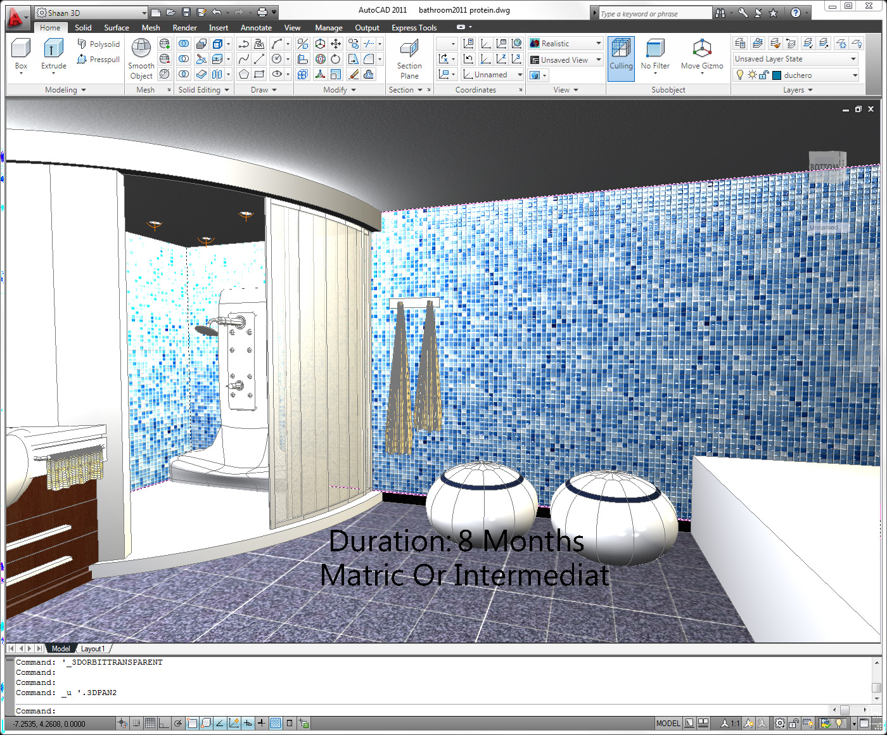Screen dimensions: 887x735
Task: Click the Presspull tool
Action: 98,60
